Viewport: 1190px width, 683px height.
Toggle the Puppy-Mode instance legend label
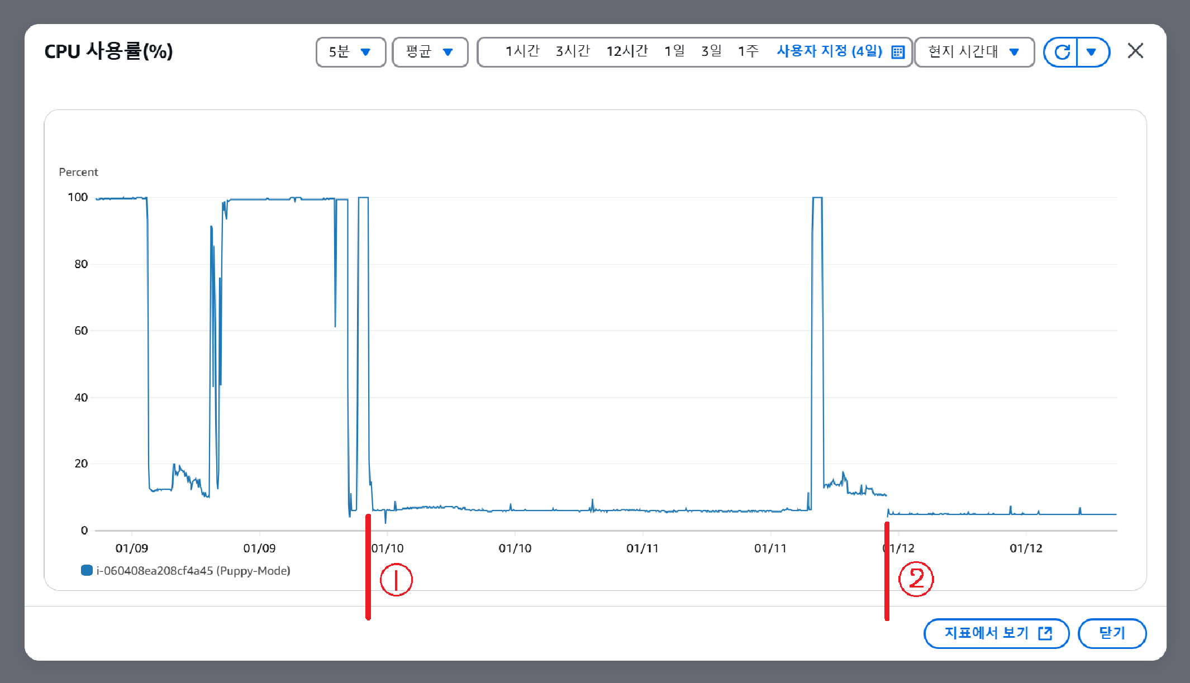pyautogui.click(x=193, y=571)
